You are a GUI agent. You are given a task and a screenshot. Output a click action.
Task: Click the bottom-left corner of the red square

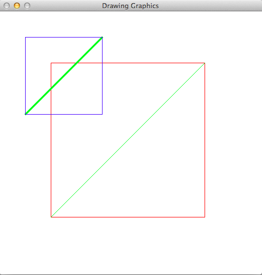click(x=51, y=217)
